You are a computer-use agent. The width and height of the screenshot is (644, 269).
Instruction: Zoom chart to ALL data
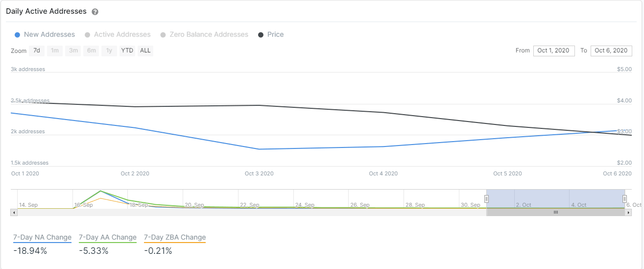click(145, 50)
